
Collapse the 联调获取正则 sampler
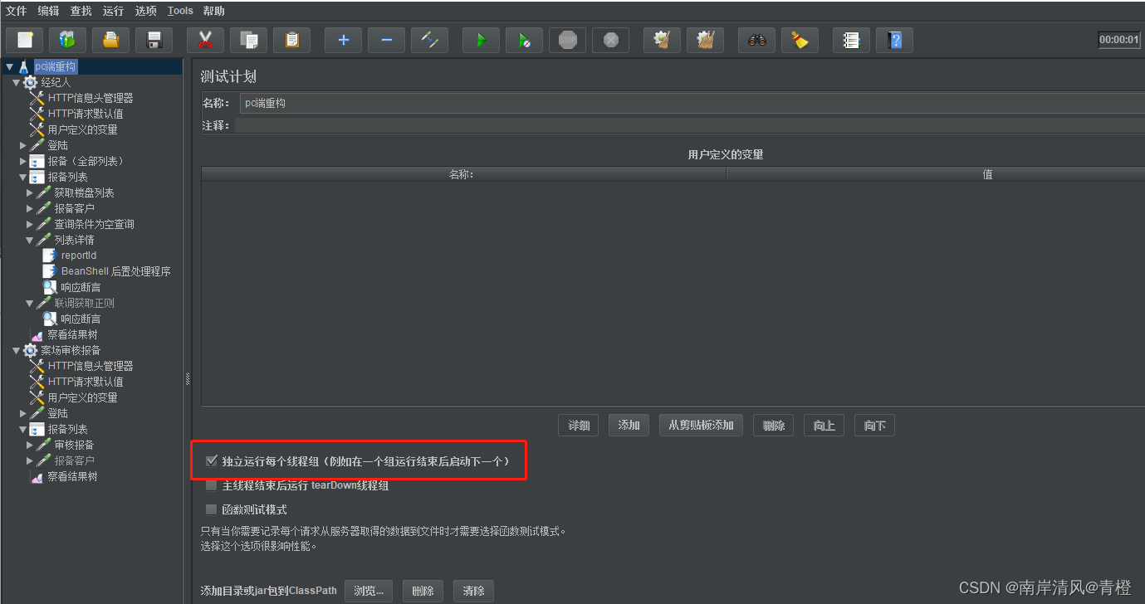(x=30, y=303)
